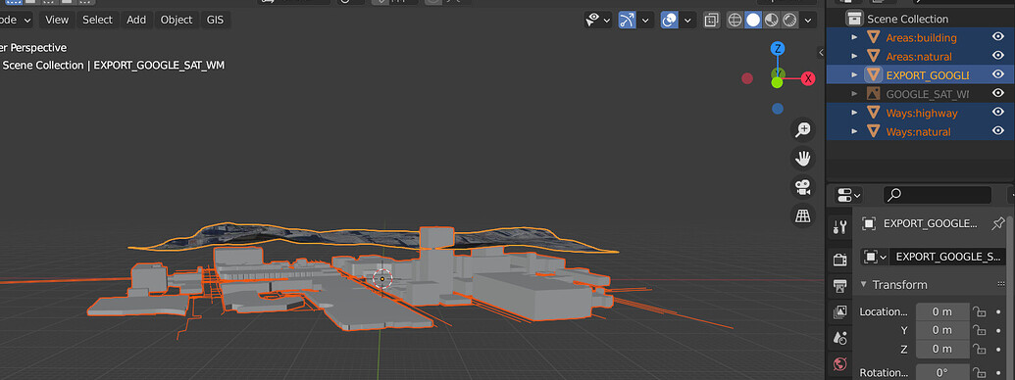The height and width of the screenshot is (380, 1015).
Task: Open Tool properties tab
Action: point(840,226)
